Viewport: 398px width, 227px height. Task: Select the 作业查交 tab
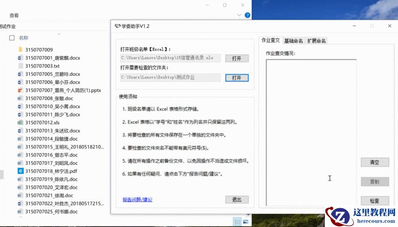pyautogui.click(x=271, y=40)
